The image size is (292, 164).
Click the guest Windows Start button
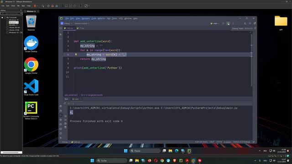[x=126, y=151]
